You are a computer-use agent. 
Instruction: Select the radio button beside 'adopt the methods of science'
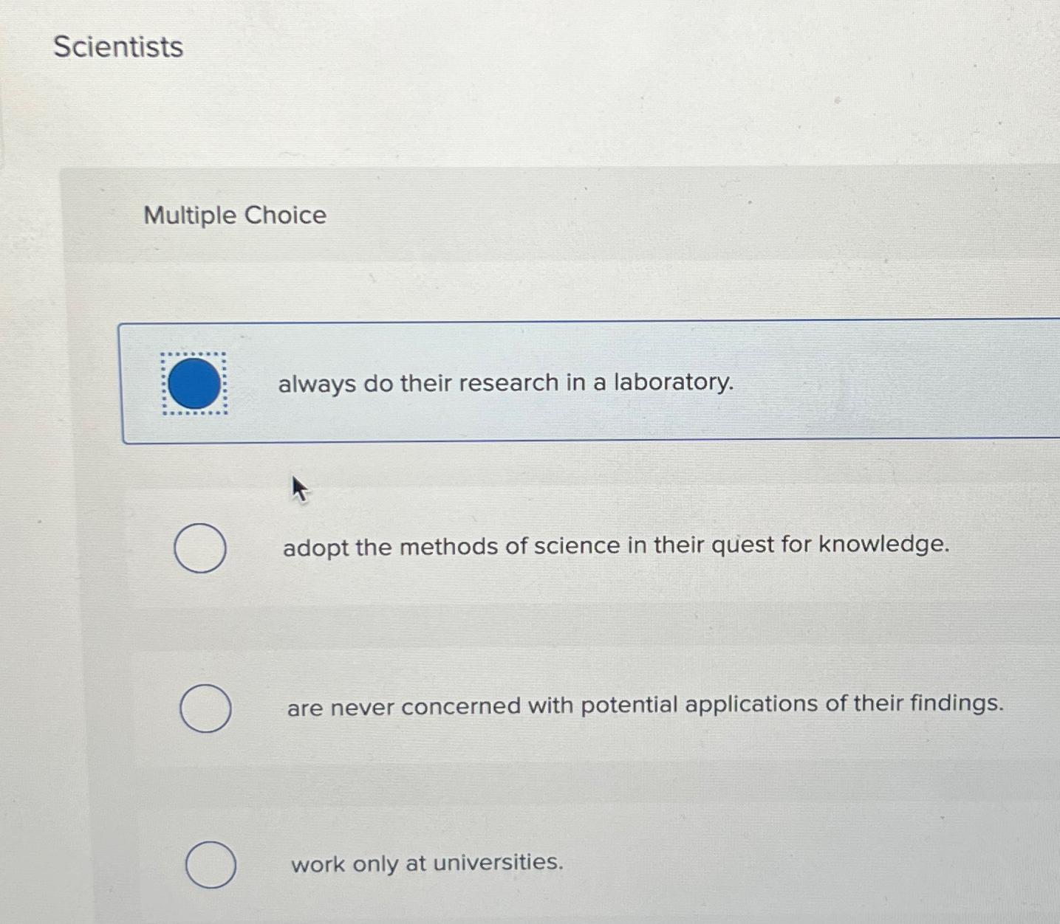click(x=199, y=548)
